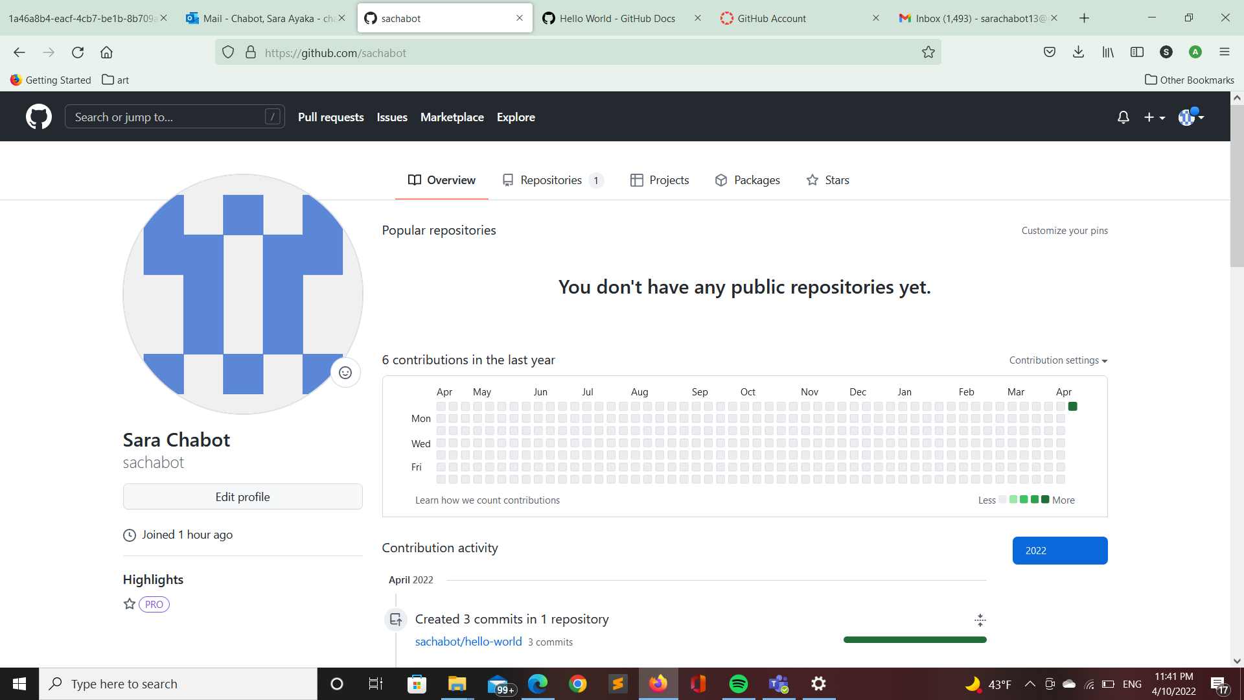Click the dark green April contribution square
The width and height of the screenshot is (1244, 700).
(x=1072, y=406)
